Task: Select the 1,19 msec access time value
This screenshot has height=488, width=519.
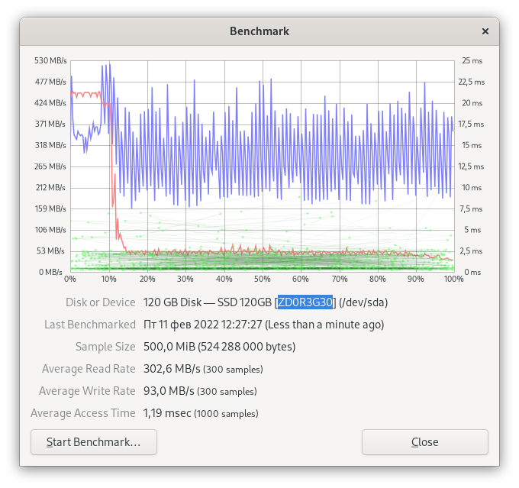Action: click(166, 413)
